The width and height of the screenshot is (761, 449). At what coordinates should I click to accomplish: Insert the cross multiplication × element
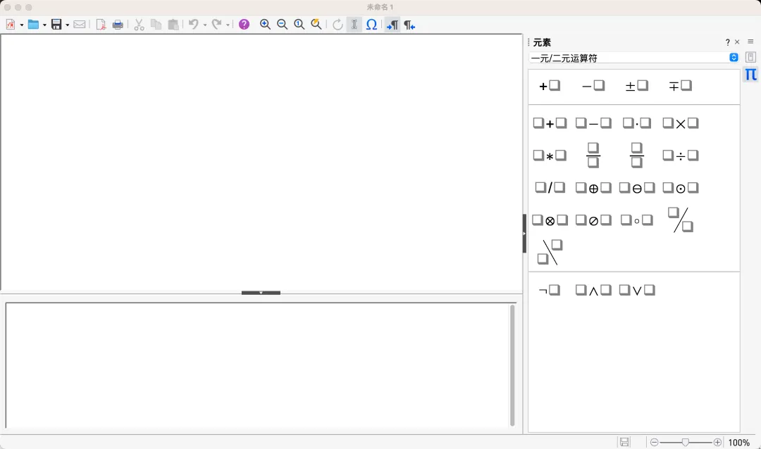tap(681, 123)
